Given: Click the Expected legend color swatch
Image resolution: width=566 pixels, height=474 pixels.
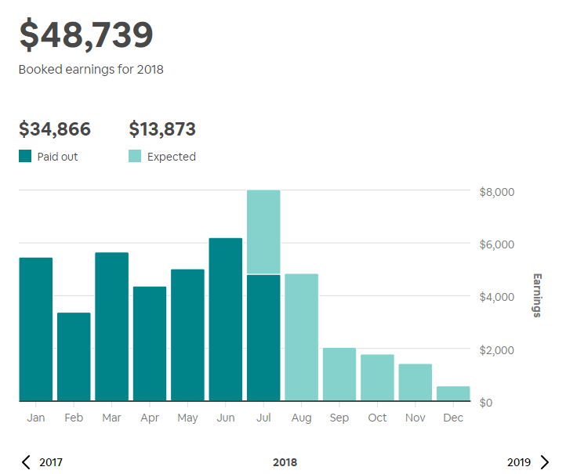Looking at the screenshot, I should pos(135,156).
